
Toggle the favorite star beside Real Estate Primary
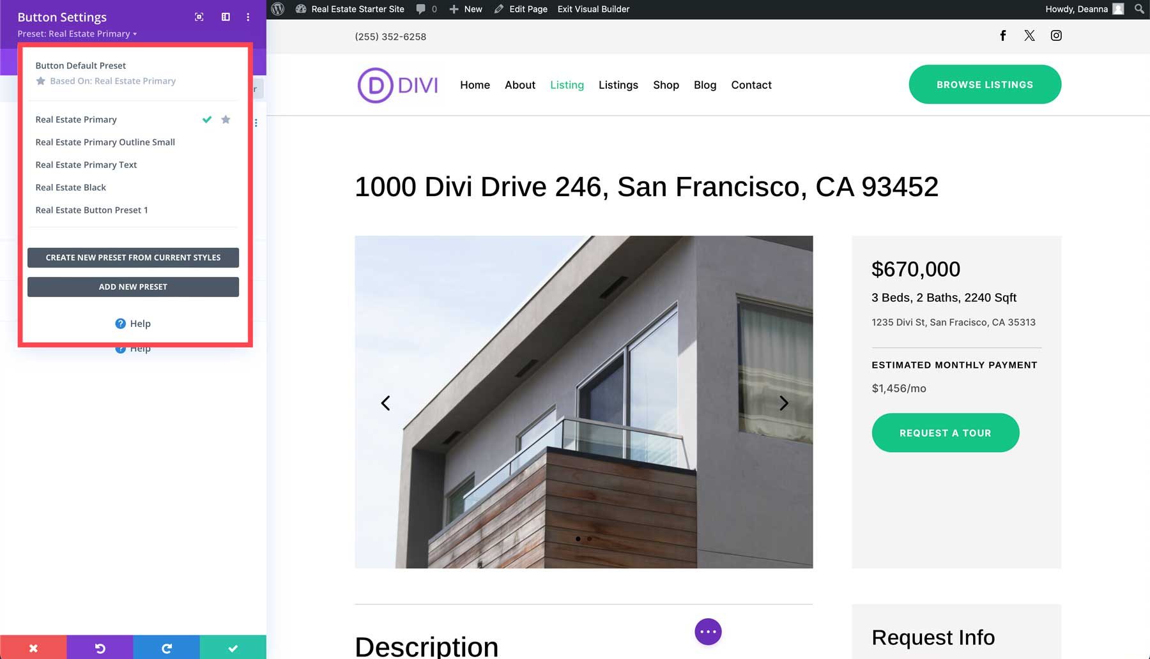[x=226, y=119]
